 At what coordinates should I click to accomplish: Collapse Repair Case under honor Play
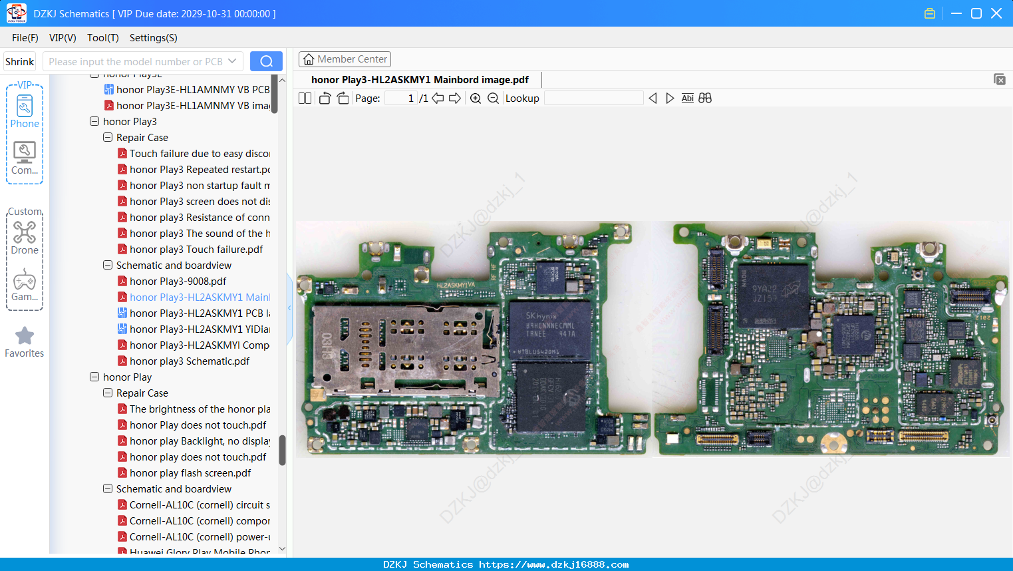pyautogui.click(x=108, y=393)
